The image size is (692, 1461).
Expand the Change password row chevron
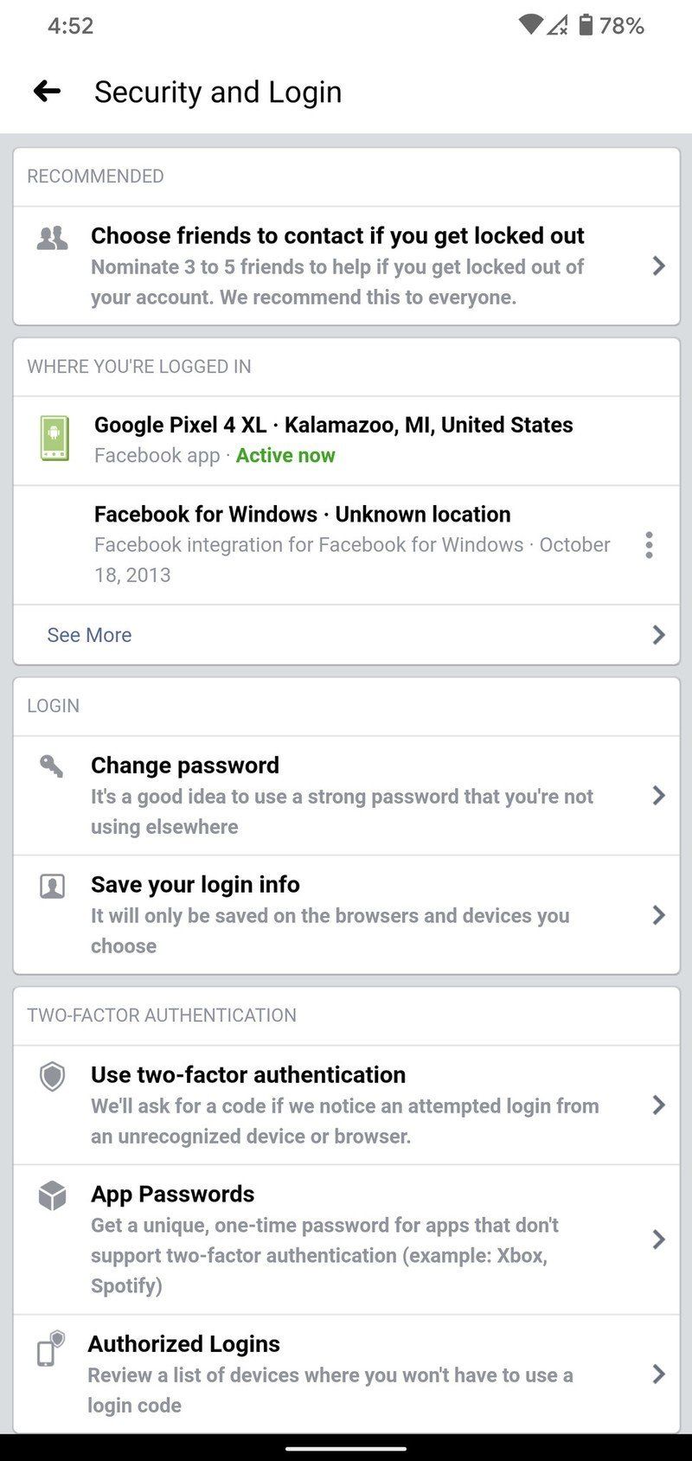pyautogui.click(x=659, y=795)
